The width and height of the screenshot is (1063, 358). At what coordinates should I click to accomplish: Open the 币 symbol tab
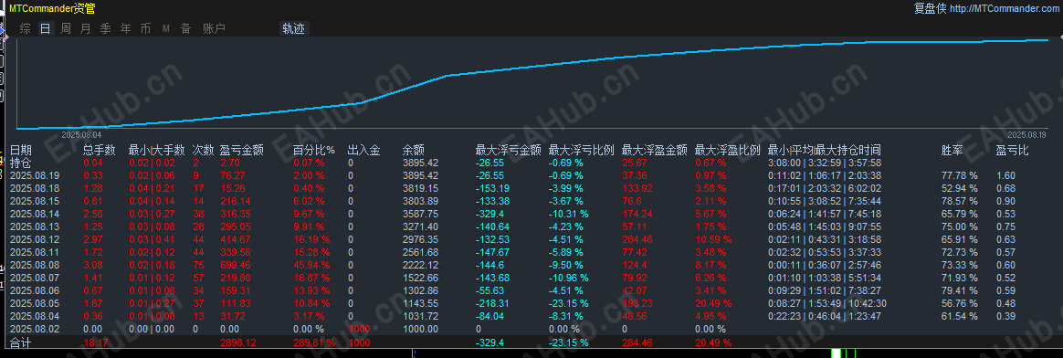coord(146,28)
